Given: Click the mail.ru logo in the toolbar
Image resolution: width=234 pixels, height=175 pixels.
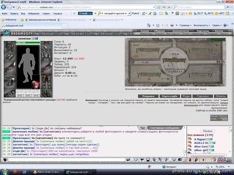Looking at the screenshot, I should tap(85, 13).
